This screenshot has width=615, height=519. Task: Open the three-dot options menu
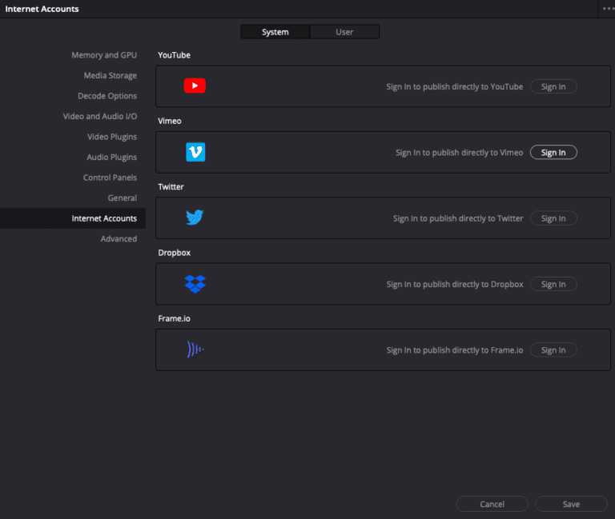608,9
